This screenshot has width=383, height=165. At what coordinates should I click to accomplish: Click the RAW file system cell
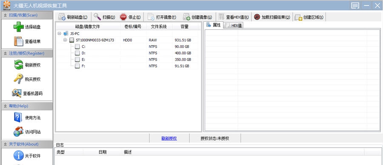153,40
